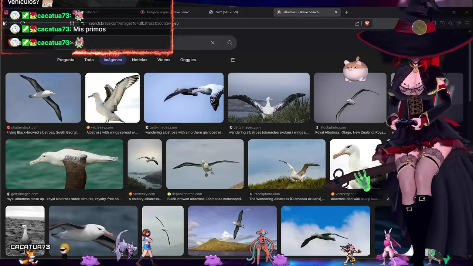Screen dimensions: 473x266
Task: Click the vecteezy favicon under A solitary albatross
Action: tap(130, 194)
